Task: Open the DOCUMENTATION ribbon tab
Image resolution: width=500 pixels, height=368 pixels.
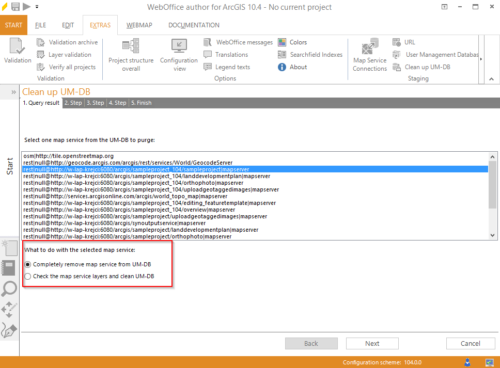Action: pyautogui.click(x=194, y=25)
